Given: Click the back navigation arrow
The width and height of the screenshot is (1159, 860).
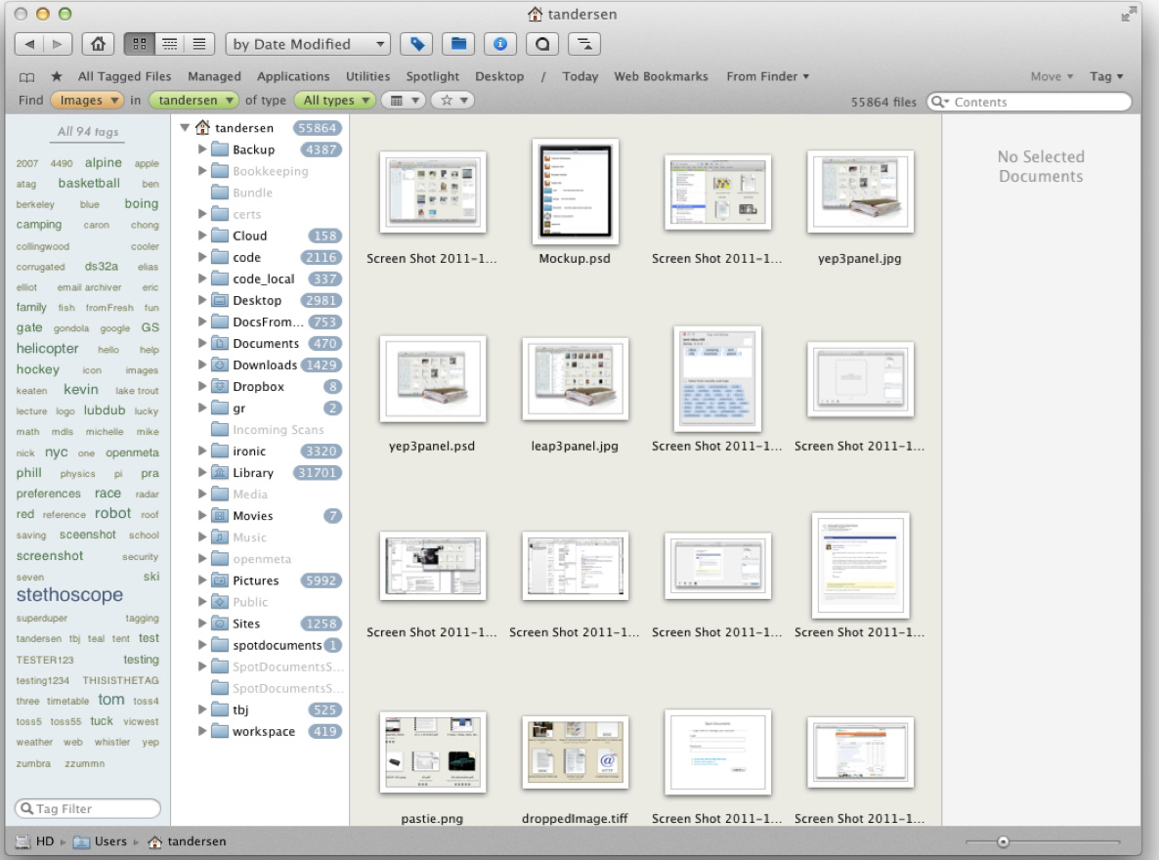Looking at the screenshot, I should pyautogui.click(x=30, y=44).
